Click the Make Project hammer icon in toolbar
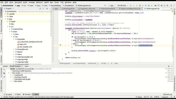The height and width of the screenshot is (99, 176). tap(105, 5)
